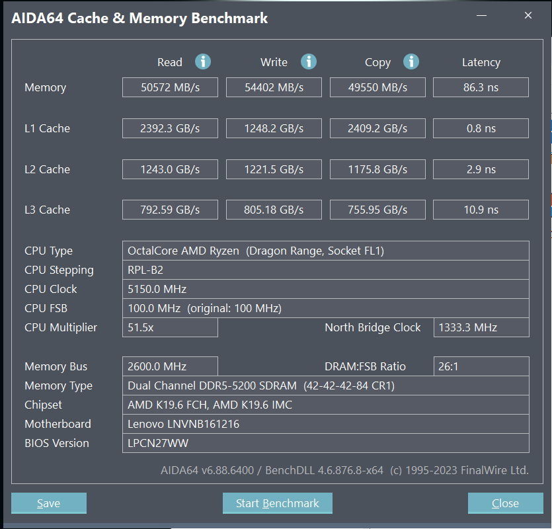Screen dimensions: 552x529
Task: Select the Memory Latency value 86.3 ns
Action: click(481, 87)
